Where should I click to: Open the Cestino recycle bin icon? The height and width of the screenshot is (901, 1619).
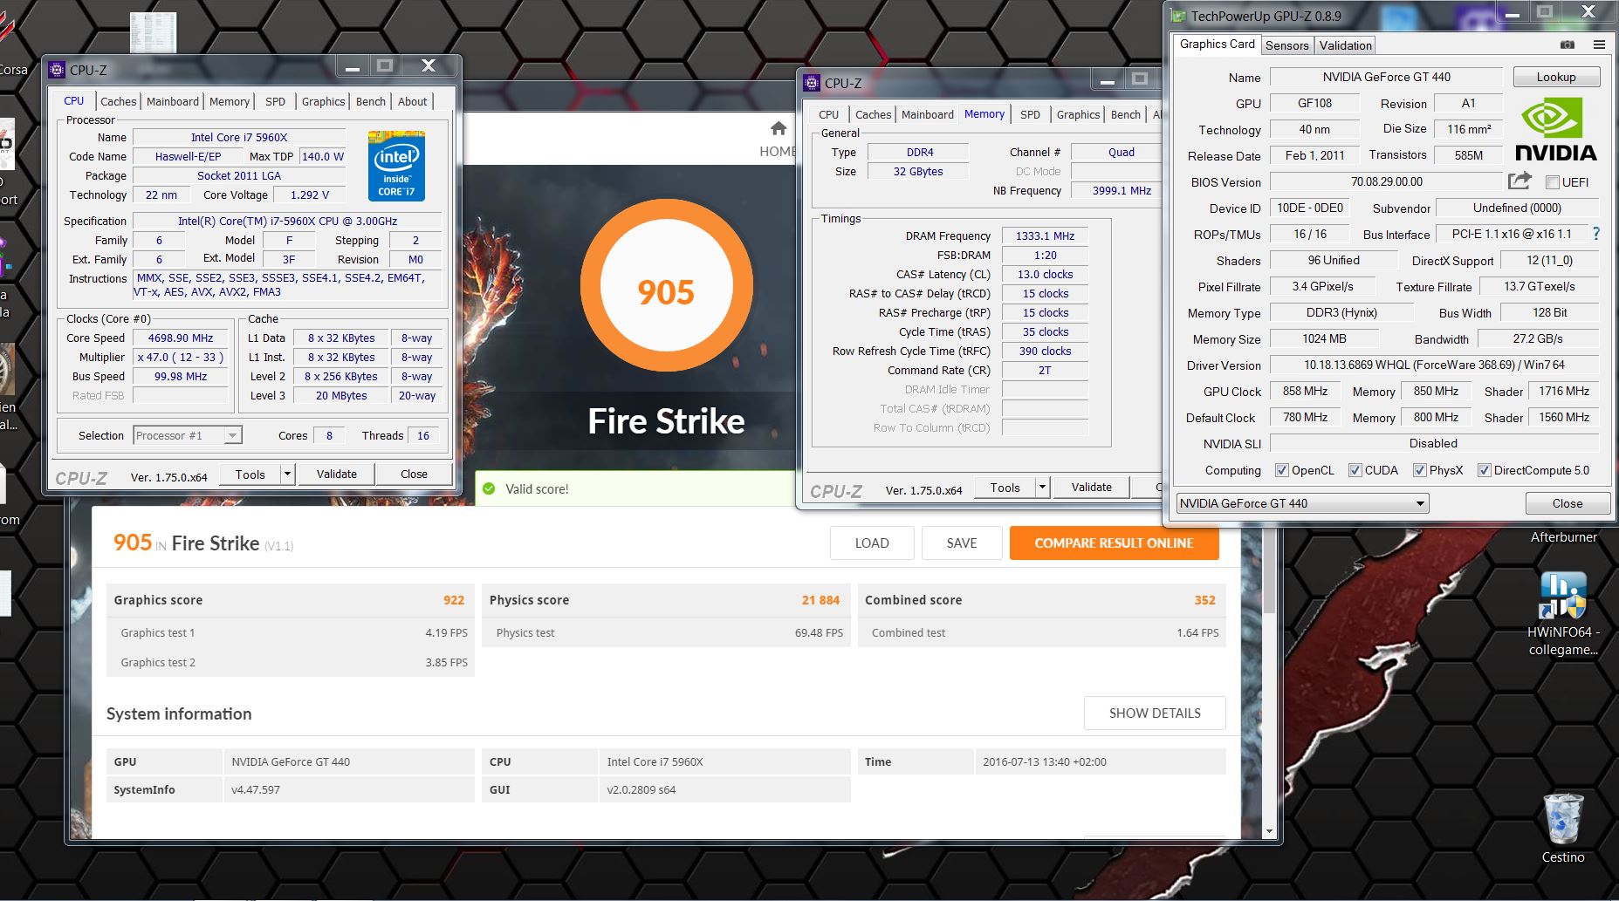1562,829
